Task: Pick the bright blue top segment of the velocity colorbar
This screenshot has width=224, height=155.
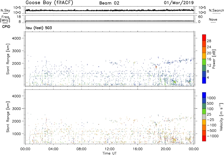Action: pos(204,95)
